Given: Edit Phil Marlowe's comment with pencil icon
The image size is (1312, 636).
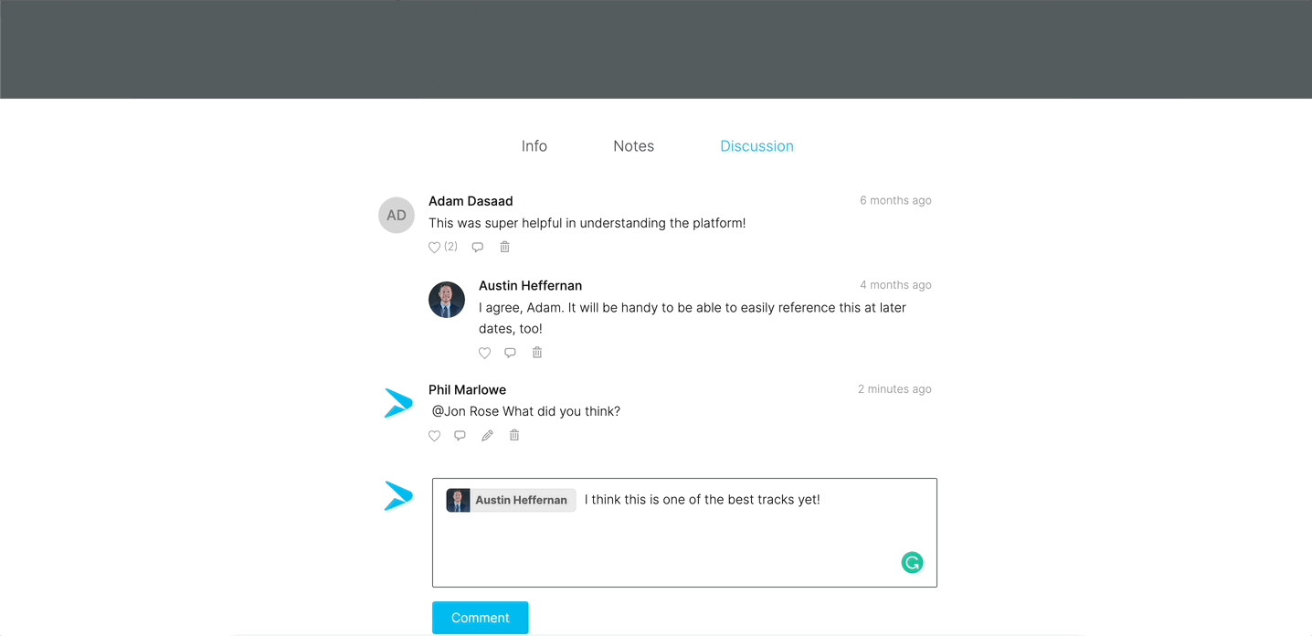Looking at the screenshot, I should 487,436.
